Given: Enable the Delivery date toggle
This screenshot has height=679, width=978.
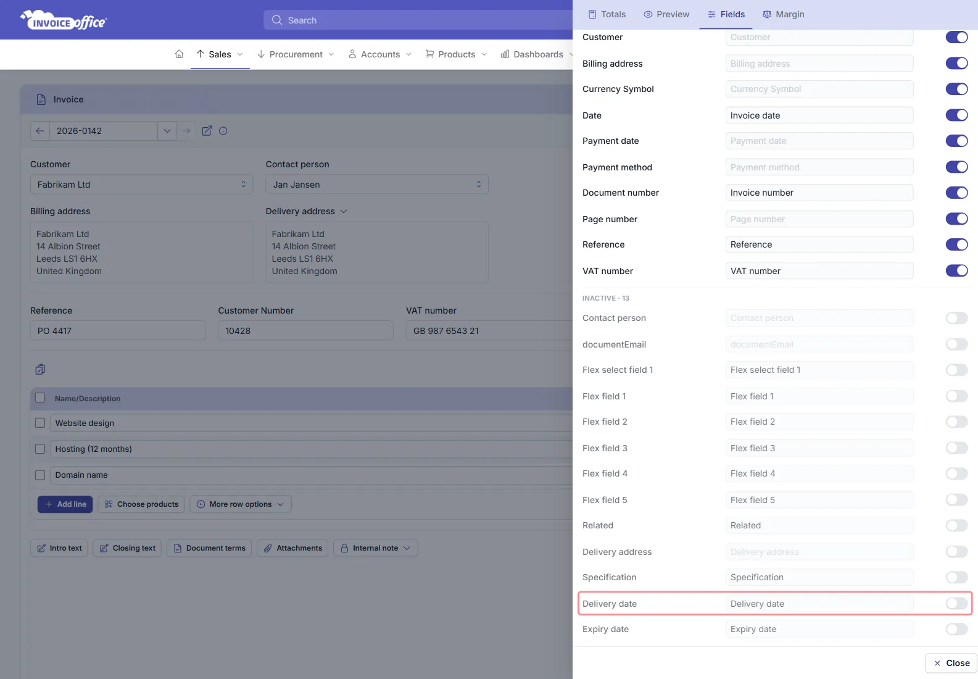Looking at the screenshot, I should (957, 603).
